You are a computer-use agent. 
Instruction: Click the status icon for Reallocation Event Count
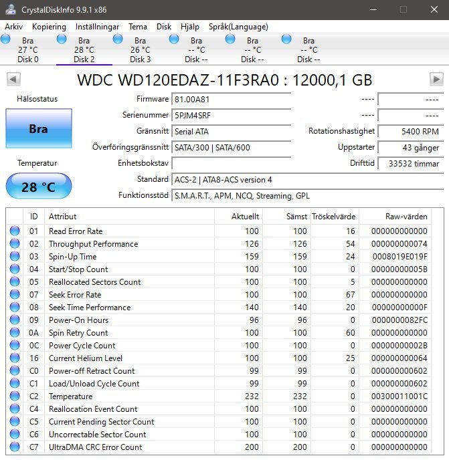tap(15, 409)
